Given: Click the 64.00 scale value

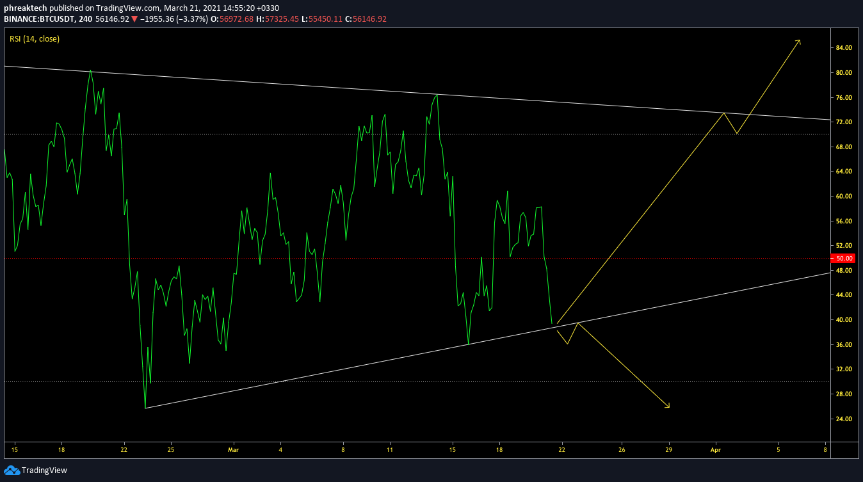Looking at the screenshot, I should (844, 172).
